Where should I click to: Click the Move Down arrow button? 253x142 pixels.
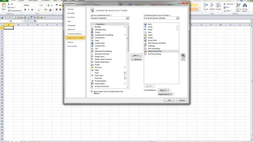click(183, 59)
